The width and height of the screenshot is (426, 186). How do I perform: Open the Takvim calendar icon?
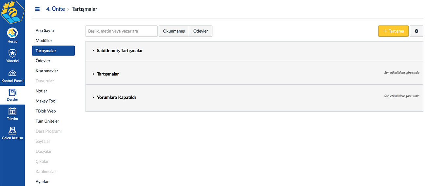point(12,111)
